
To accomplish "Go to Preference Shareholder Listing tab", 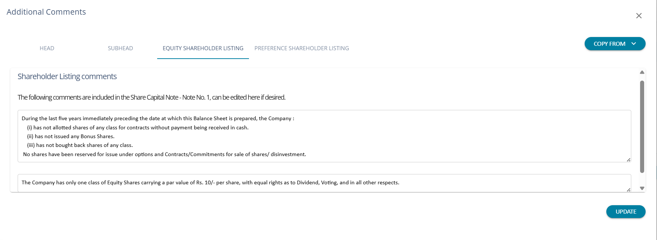I will [302, 48].
